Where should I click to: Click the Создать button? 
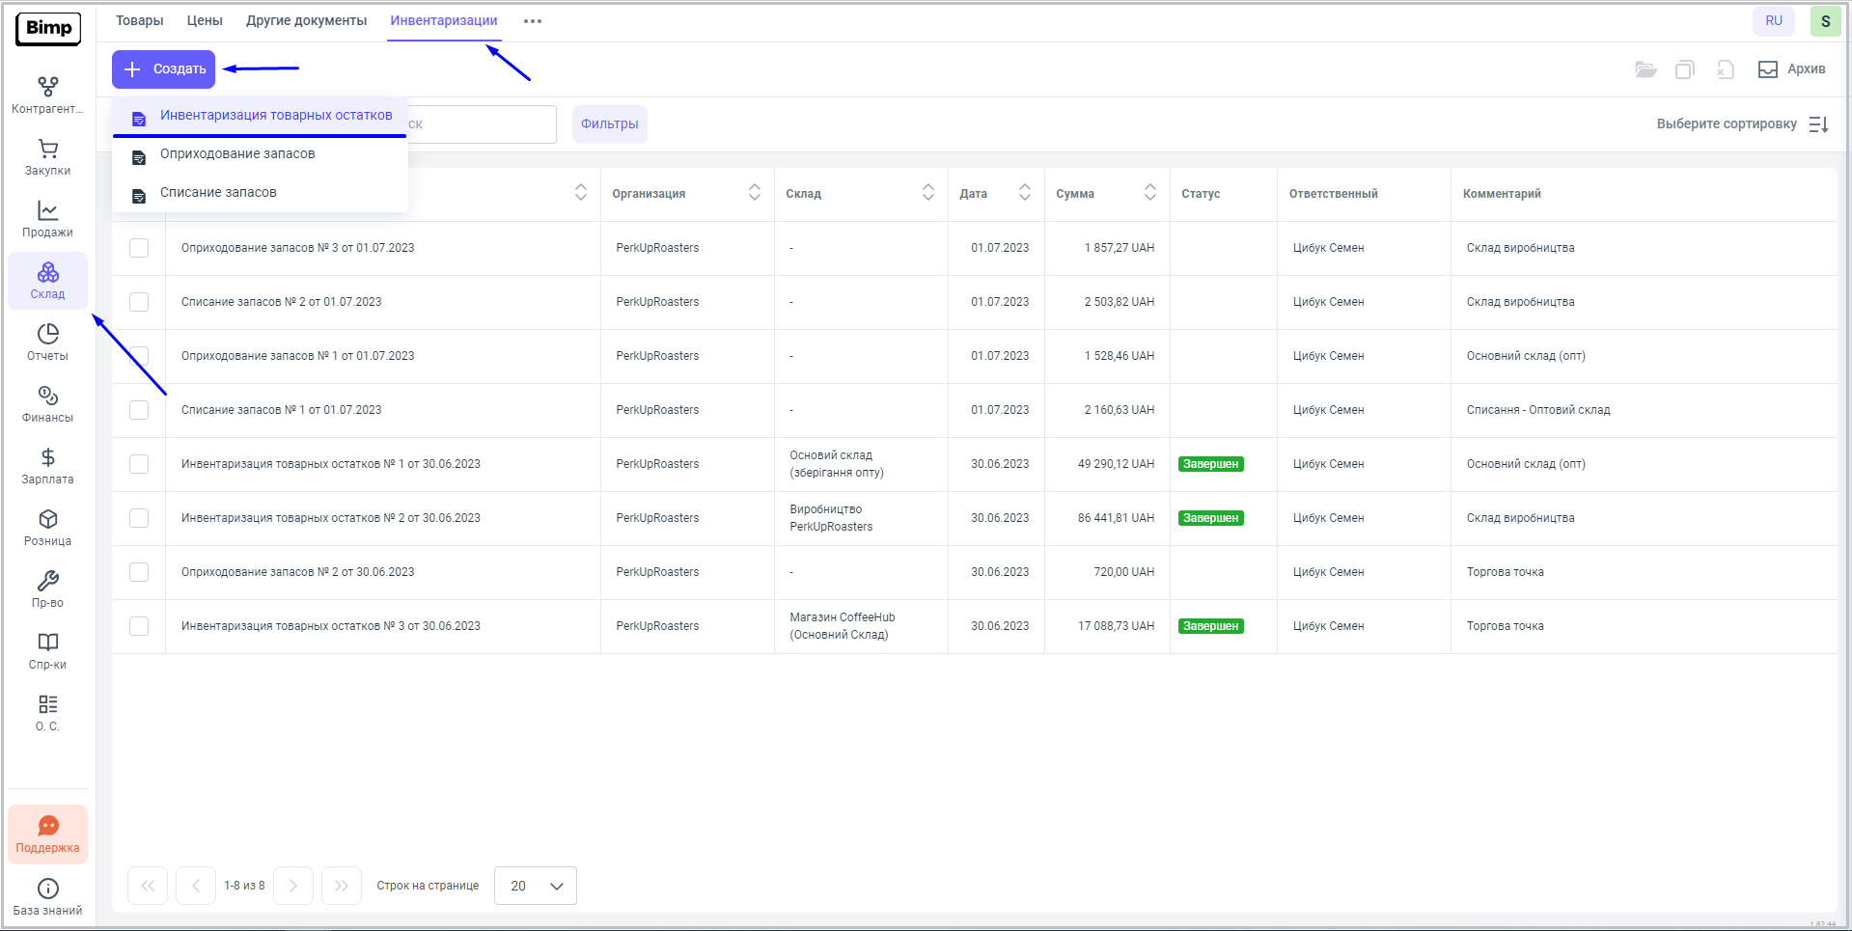[x=164, y=69]
